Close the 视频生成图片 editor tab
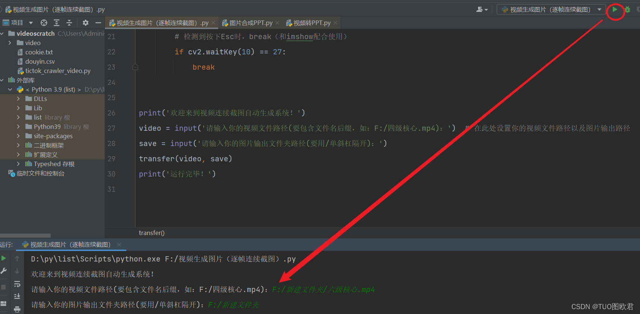The width and height of the screenshot is (640, 314). click(x=213, y=23)
